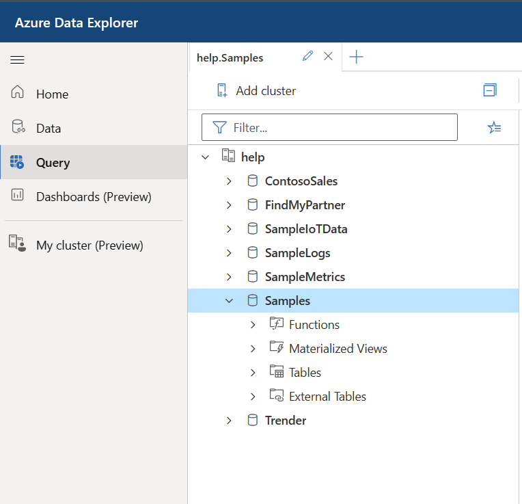Go to Home page

coord(94,94)
